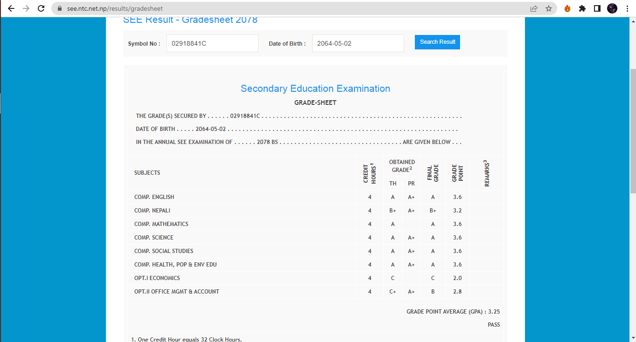The width and height of the screenshot is (636, 342).
Task: Click the browser back arrow
Action: point(11,8)
